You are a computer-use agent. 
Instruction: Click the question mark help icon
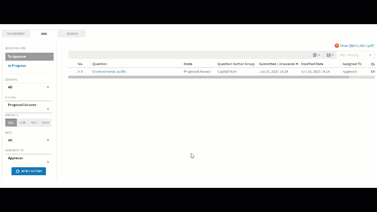337,46
